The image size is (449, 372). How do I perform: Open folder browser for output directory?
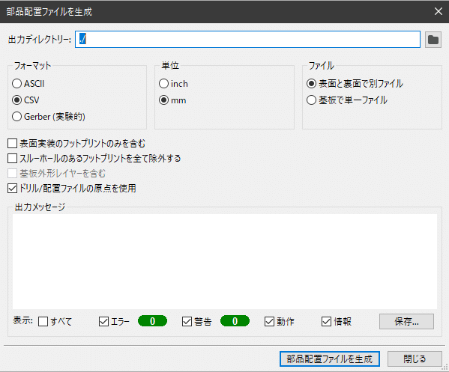433,40
